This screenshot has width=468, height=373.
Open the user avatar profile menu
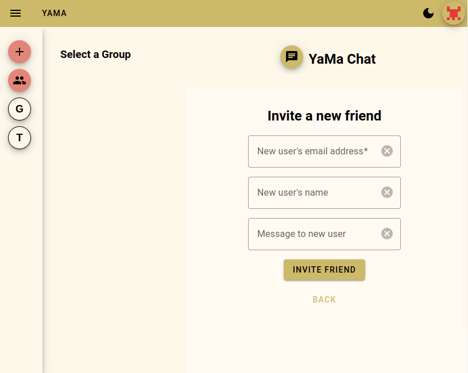pos(454,13)
